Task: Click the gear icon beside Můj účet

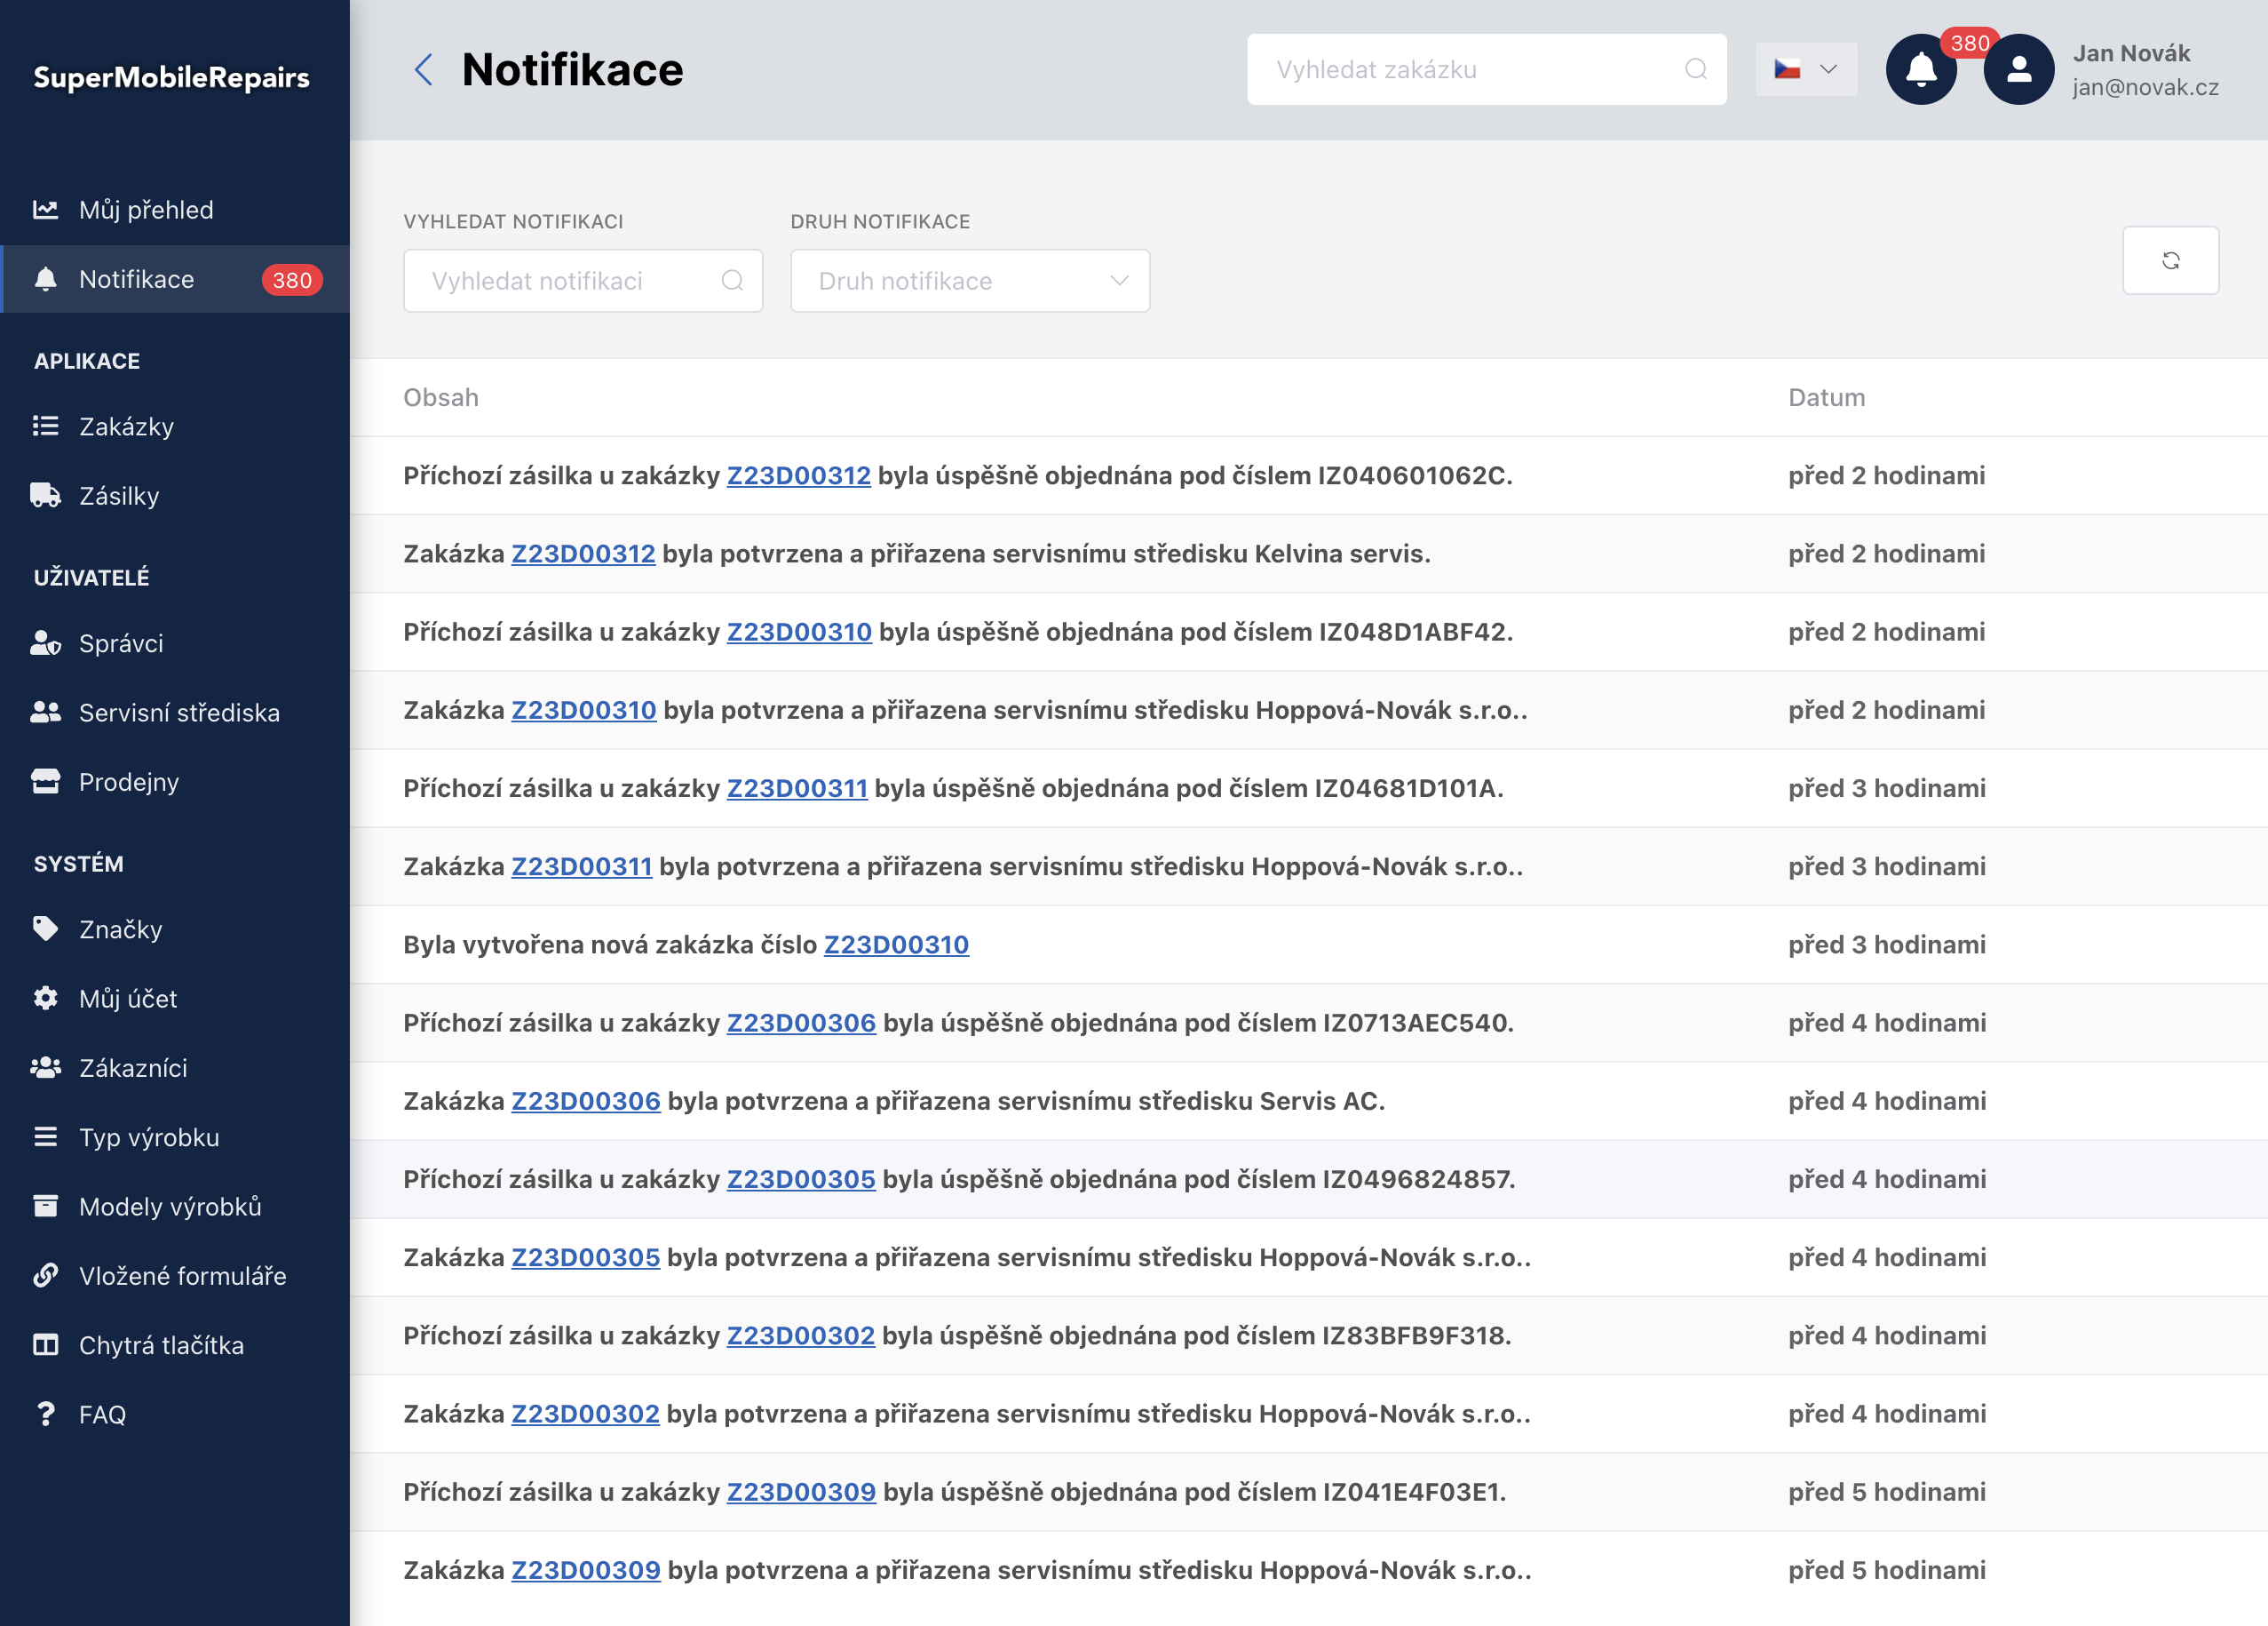Action: (45, 998)
